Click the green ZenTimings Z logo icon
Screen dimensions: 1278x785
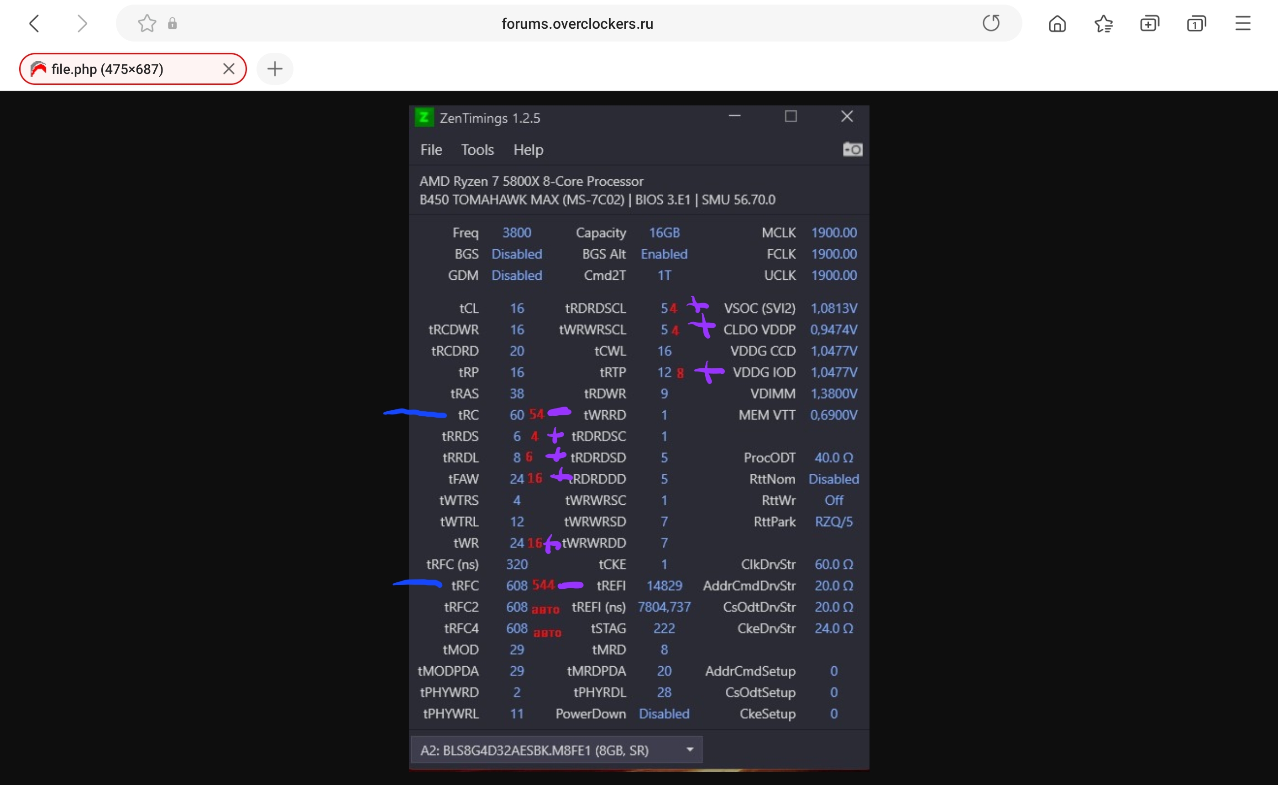[x=424, y=118]
